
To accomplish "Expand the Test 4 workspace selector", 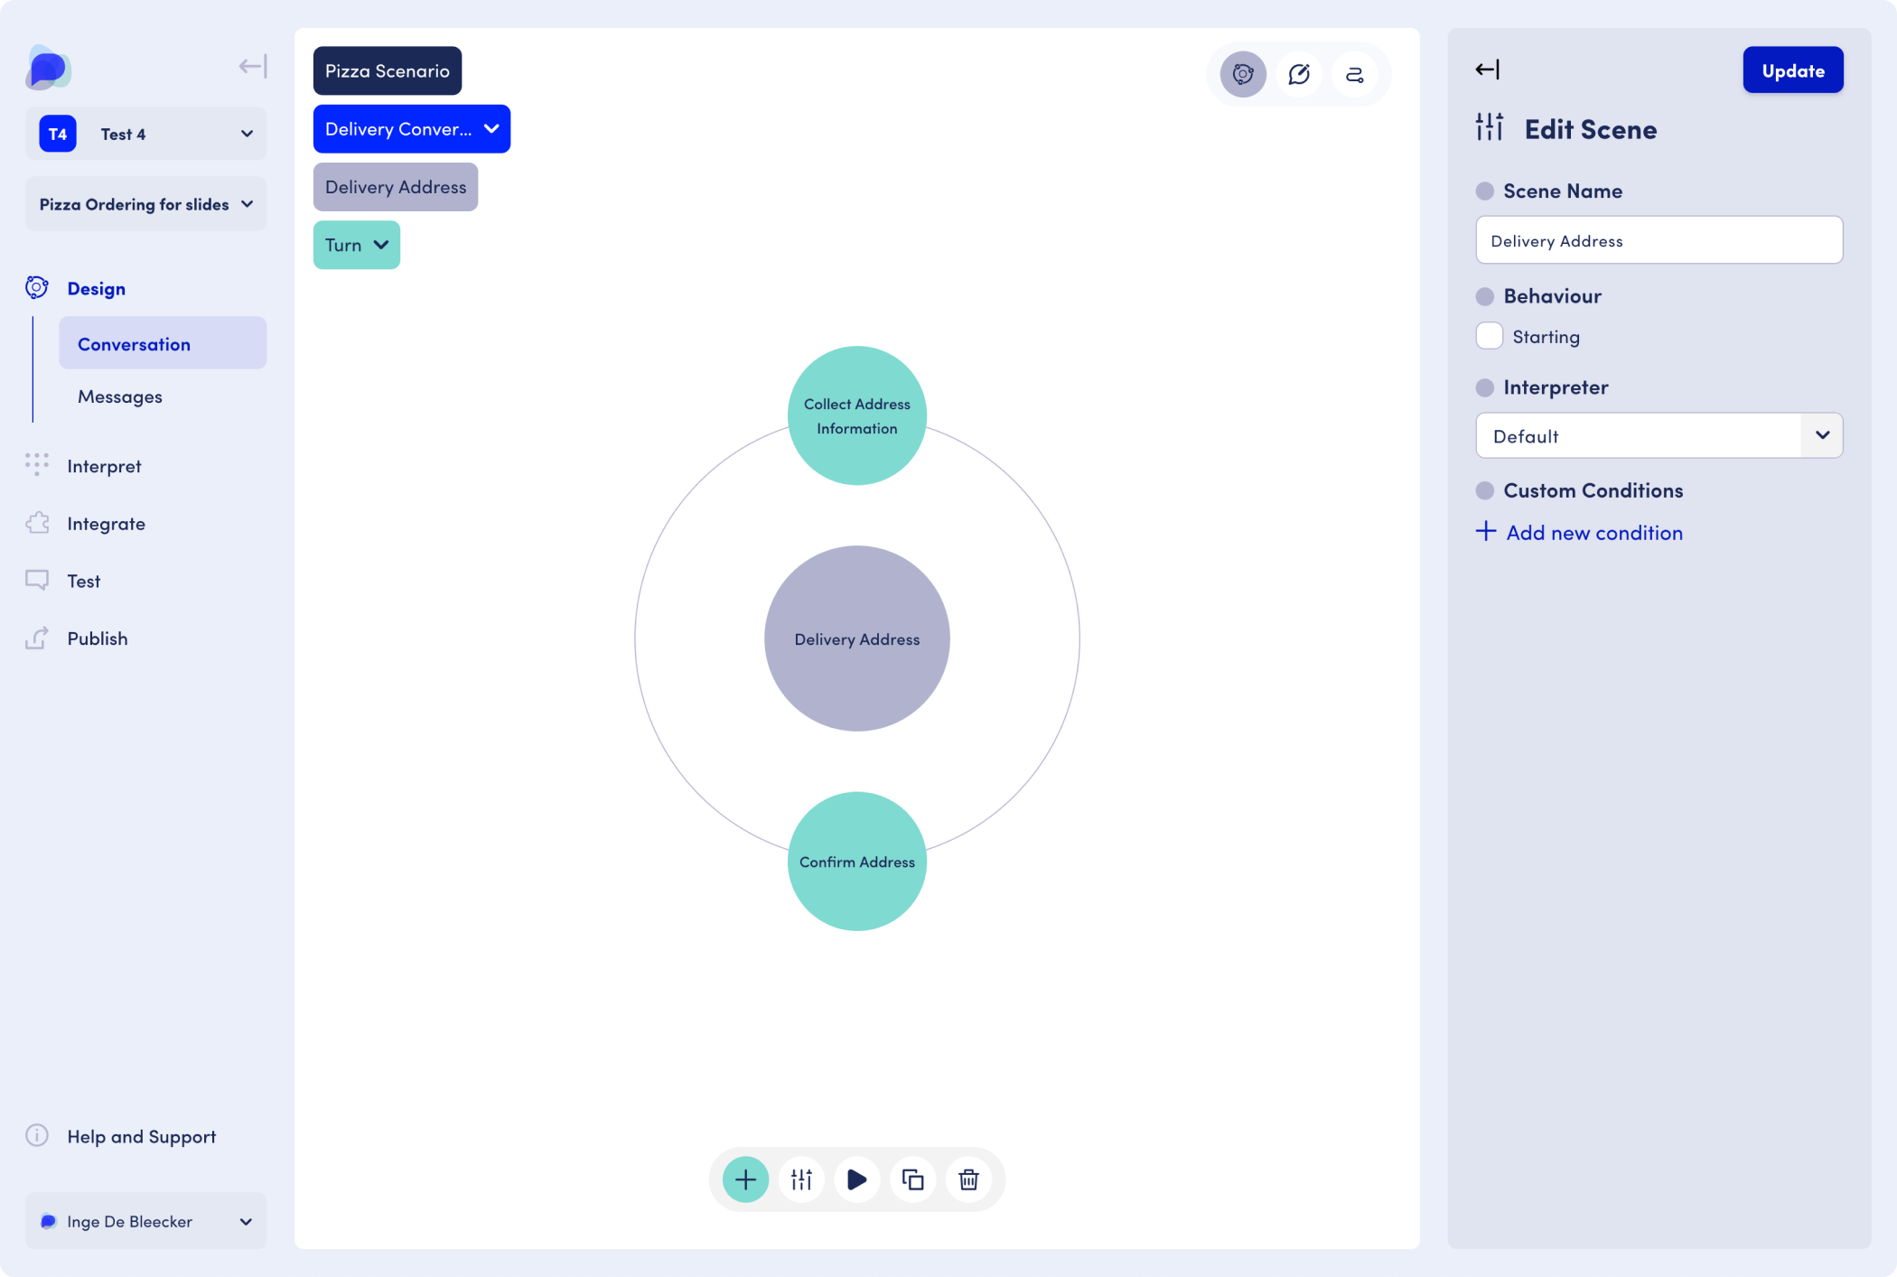I will tap(145, 134).
